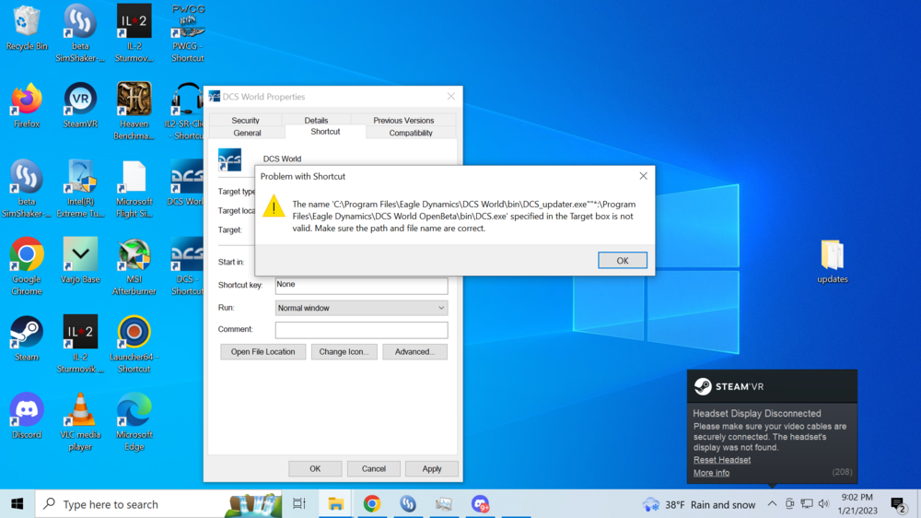This screenshot has width=921, height=518.
Task: Select the Microsoft Flight Simulator desktop icon
Action: tap(134, 189)
